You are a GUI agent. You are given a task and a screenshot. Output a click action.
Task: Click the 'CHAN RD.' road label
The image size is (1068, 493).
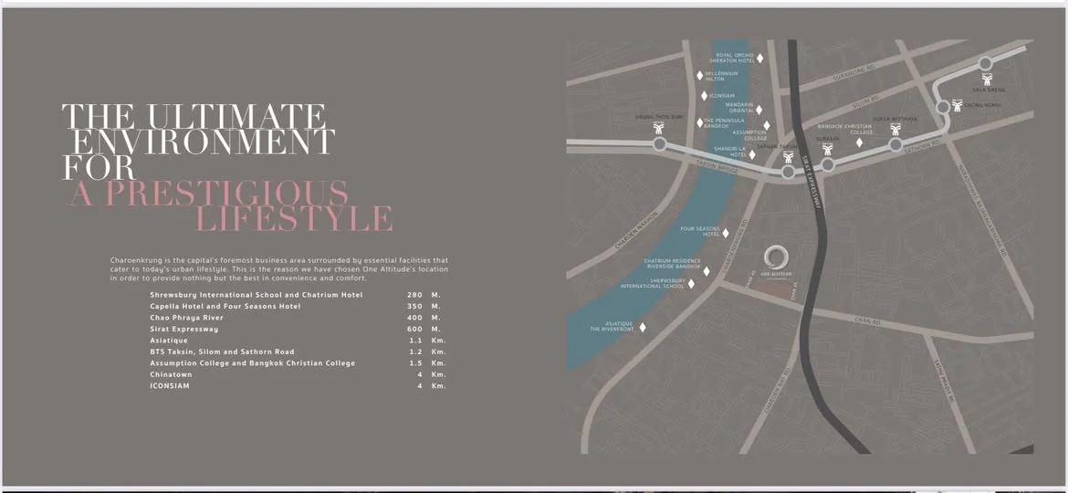pyautogui.click(x=867, y=320)
